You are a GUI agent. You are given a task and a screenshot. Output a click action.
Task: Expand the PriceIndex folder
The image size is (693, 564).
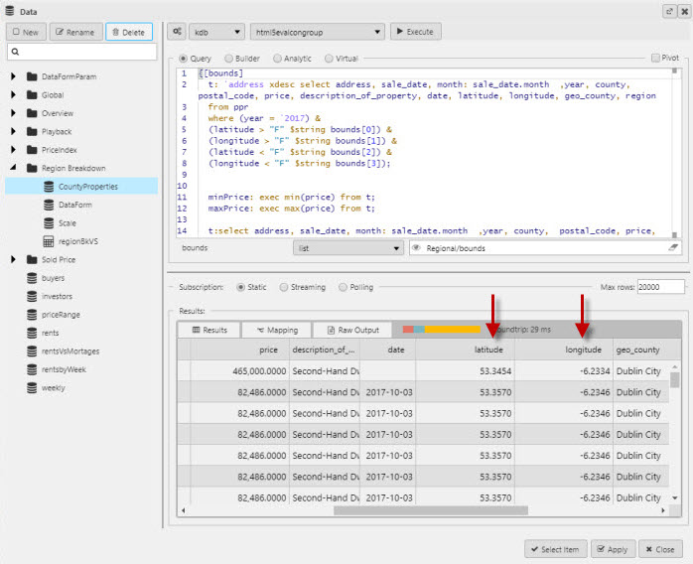(14, 150)
